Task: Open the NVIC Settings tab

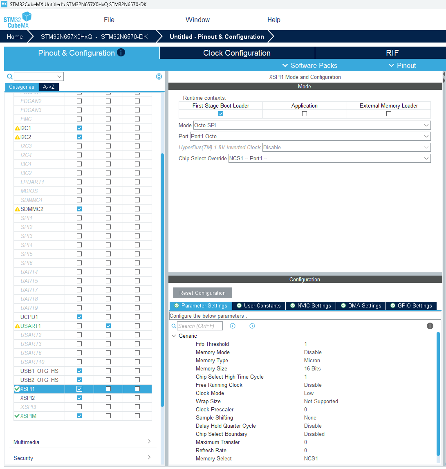Action: coord(311,306)
